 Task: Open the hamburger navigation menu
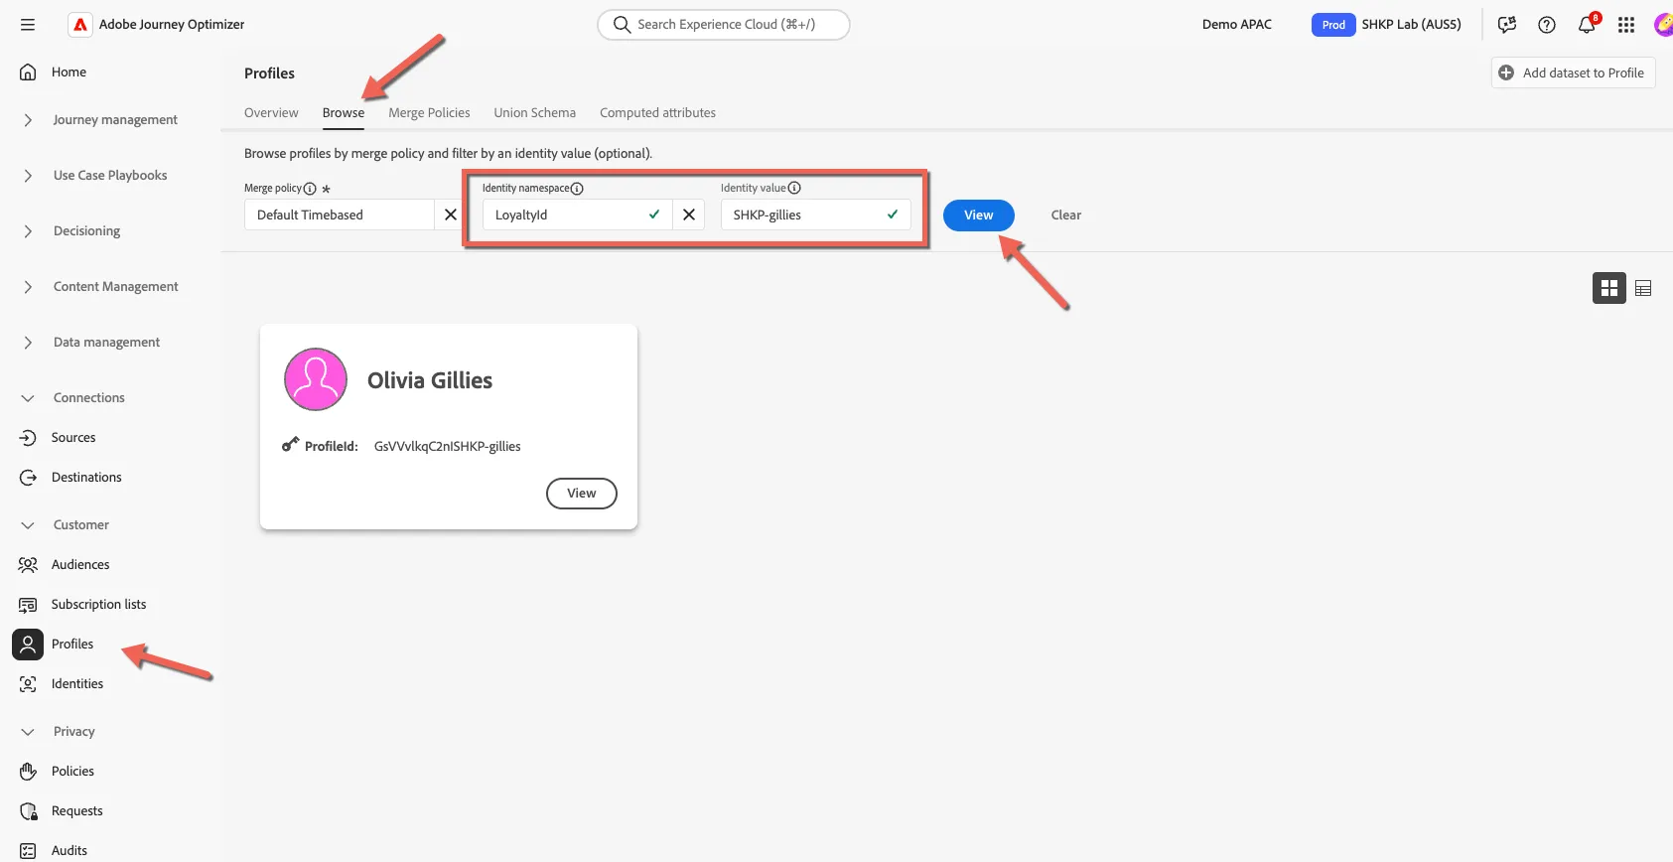click(28, 25)
